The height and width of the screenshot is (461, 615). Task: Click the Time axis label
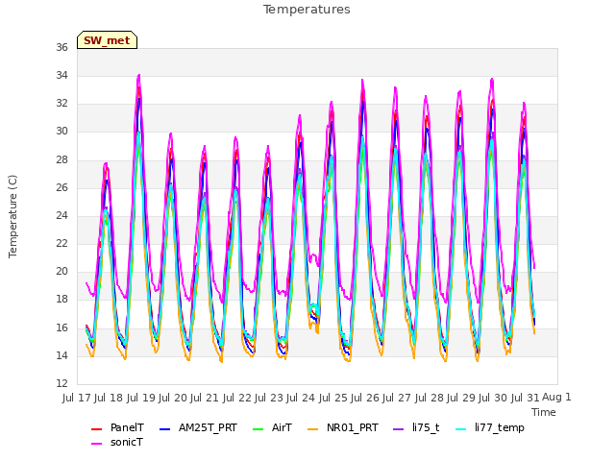(x=544, y=412)
